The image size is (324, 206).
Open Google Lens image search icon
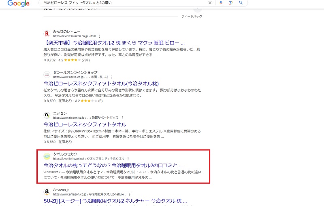(x=230, y=3)
